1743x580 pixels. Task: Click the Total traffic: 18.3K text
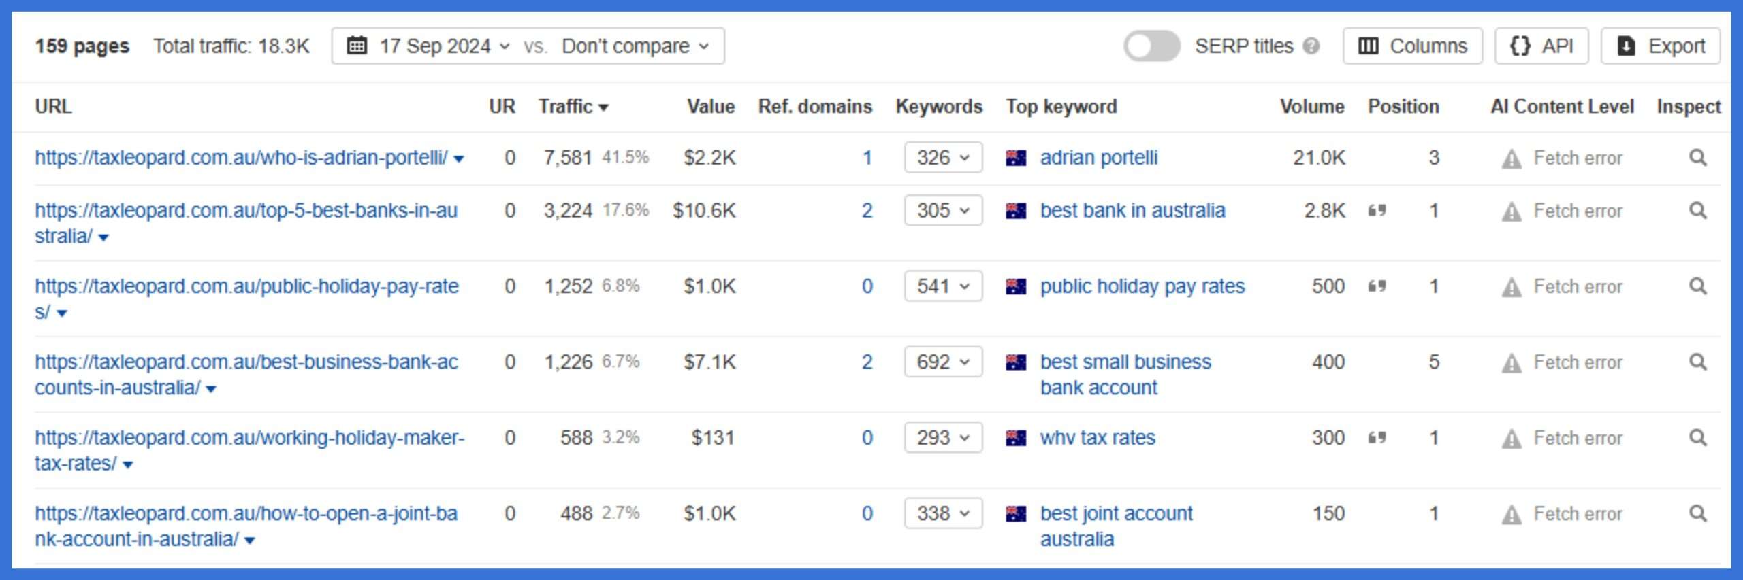pyautogui.click(x=231, y=46)
